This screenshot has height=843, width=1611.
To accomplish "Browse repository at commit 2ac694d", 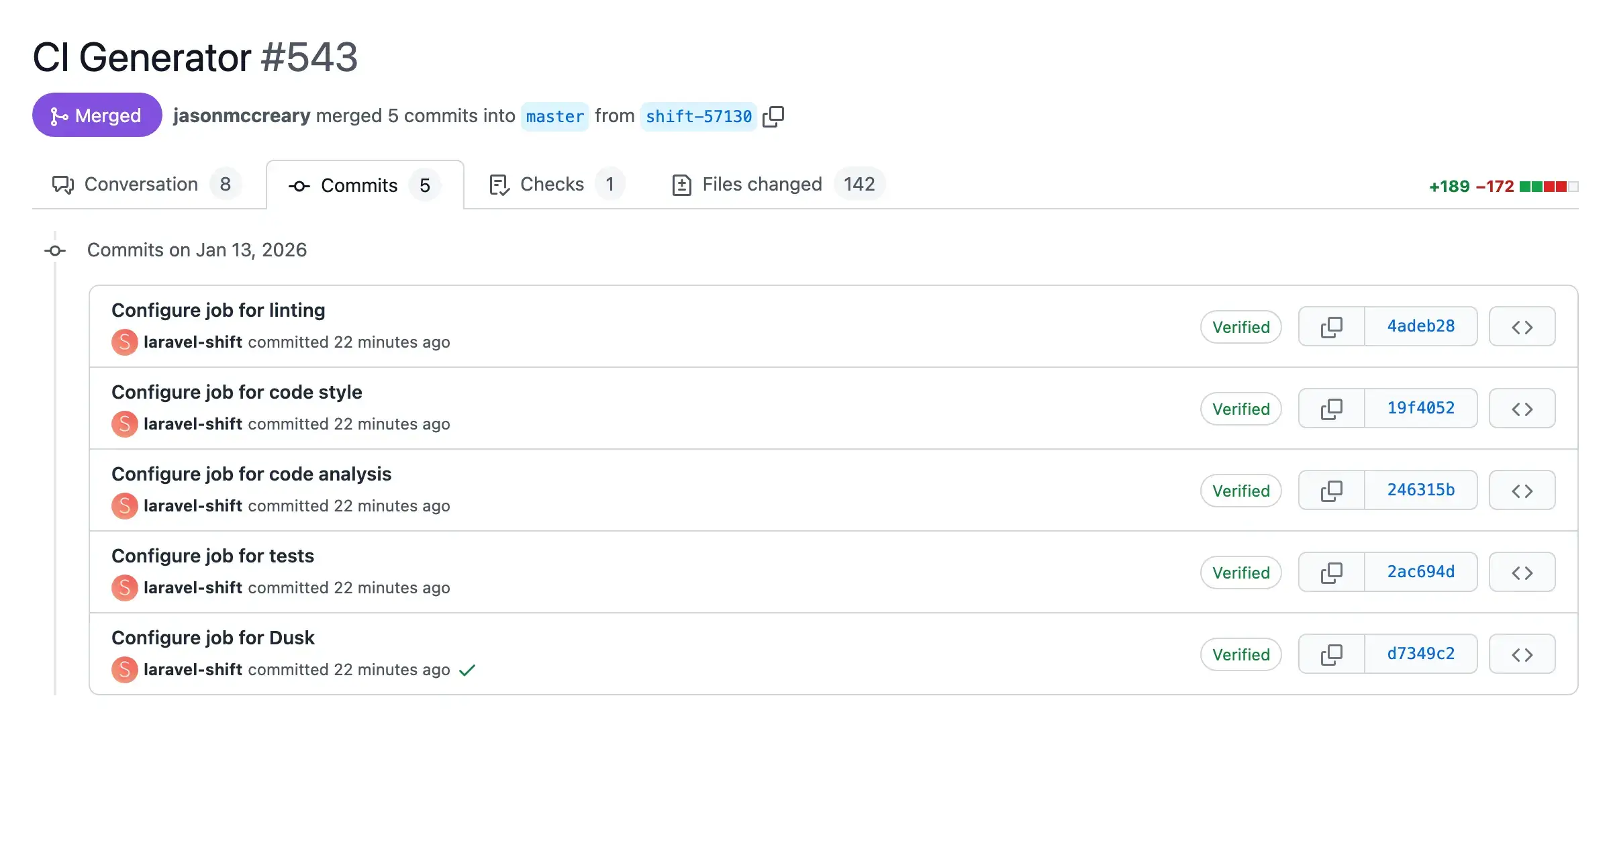I will tap(1522, 572).
